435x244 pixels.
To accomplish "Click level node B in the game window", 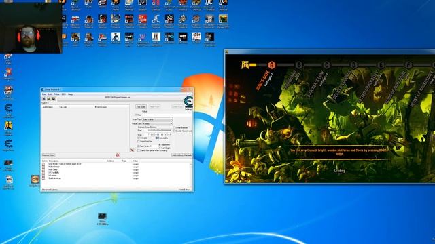I will point(299,65).
